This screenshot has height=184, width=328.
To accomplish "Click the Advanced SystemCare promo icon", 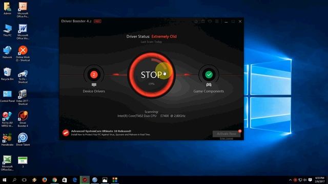I will click(66, 133).
